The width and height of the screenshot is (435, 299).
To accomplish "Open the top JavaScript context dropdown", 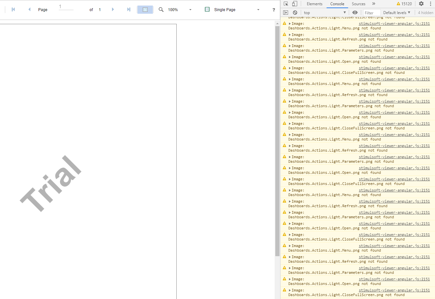I will tap(325, 12).
